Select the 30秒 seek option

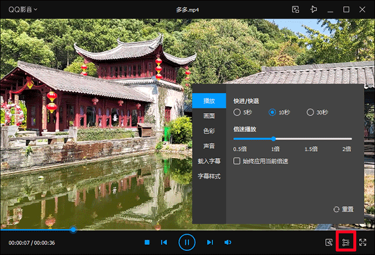[311, 112]
